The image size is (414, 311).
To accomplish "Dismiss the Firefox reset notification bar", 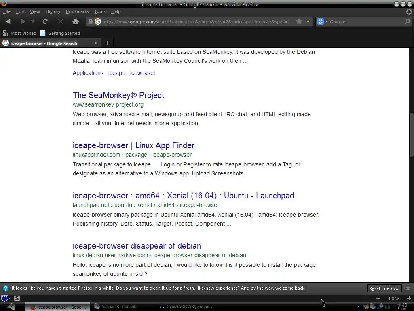I will 408,288.
